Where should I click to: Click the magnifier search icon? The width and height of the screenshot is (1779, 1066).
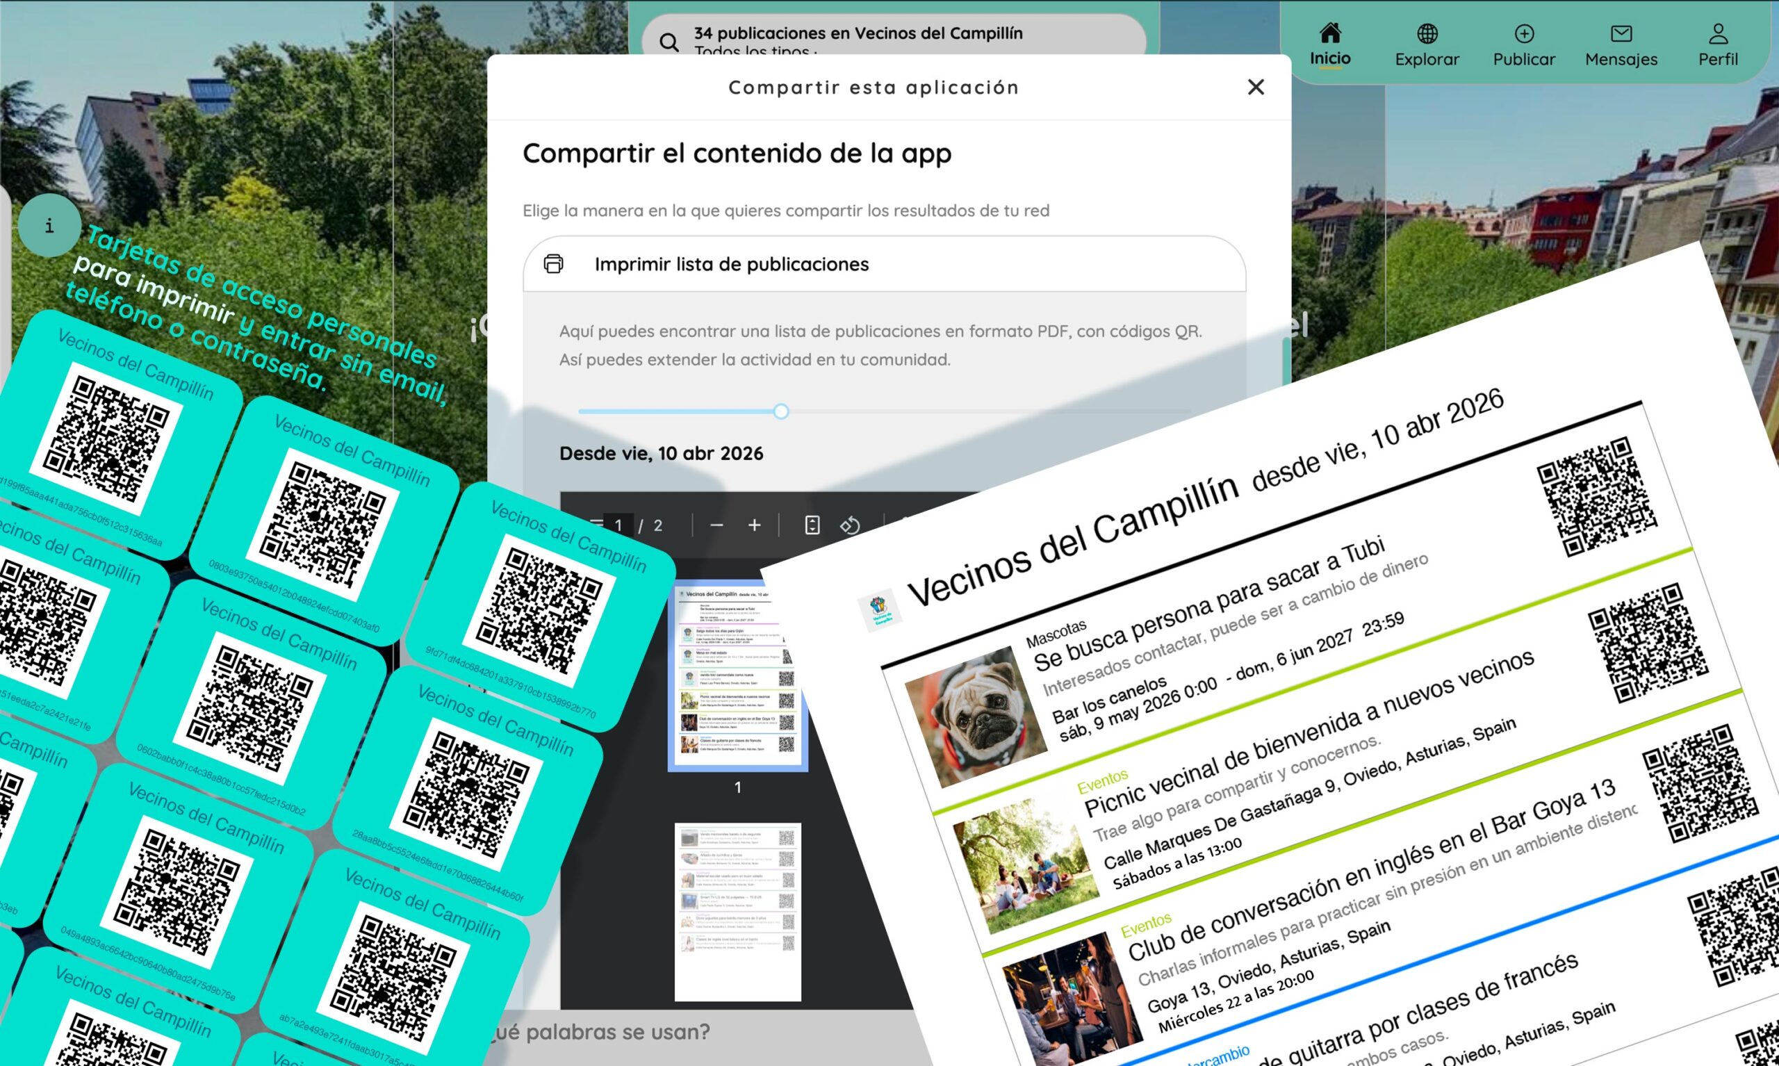pos(669,42)
